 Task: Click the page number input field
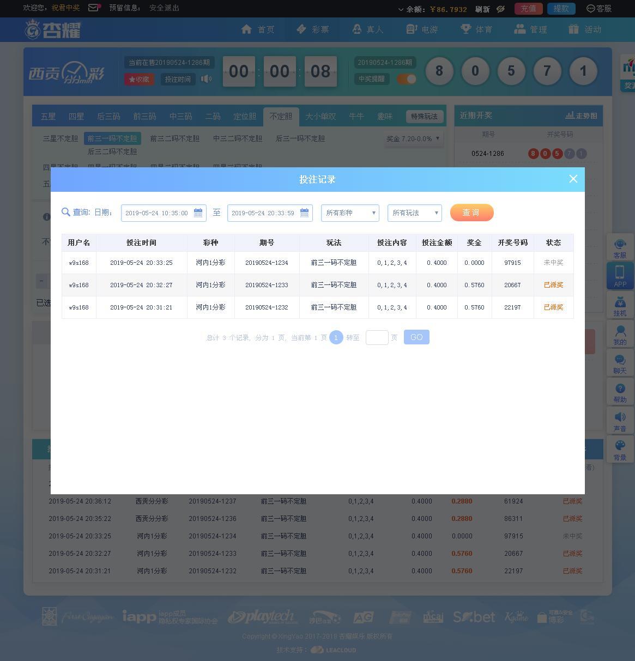coord(377,337)
